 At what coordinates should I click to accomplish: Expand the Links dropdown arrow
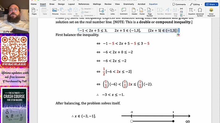click(116, 10)
